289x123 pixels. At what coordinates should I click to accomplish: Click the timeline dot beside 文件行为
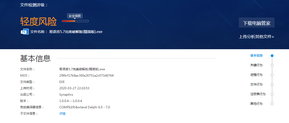point(272,84)
